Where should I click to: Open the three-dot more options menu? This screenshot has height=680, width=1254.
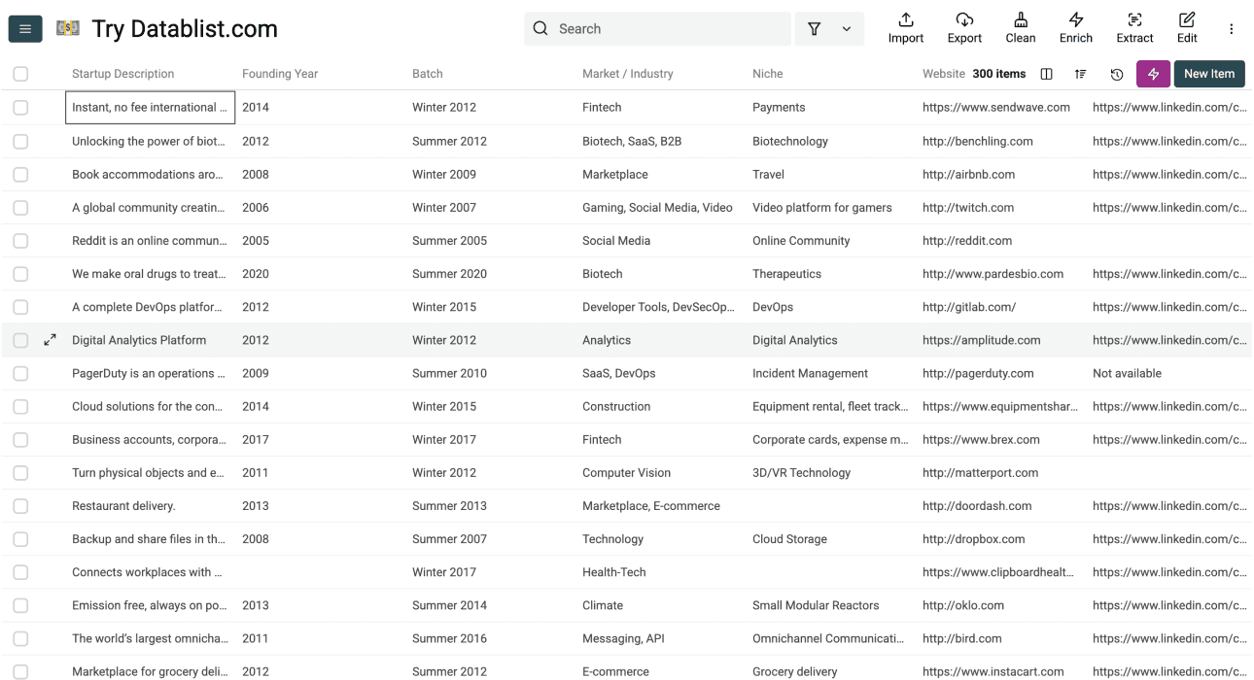coord(1231,29)
